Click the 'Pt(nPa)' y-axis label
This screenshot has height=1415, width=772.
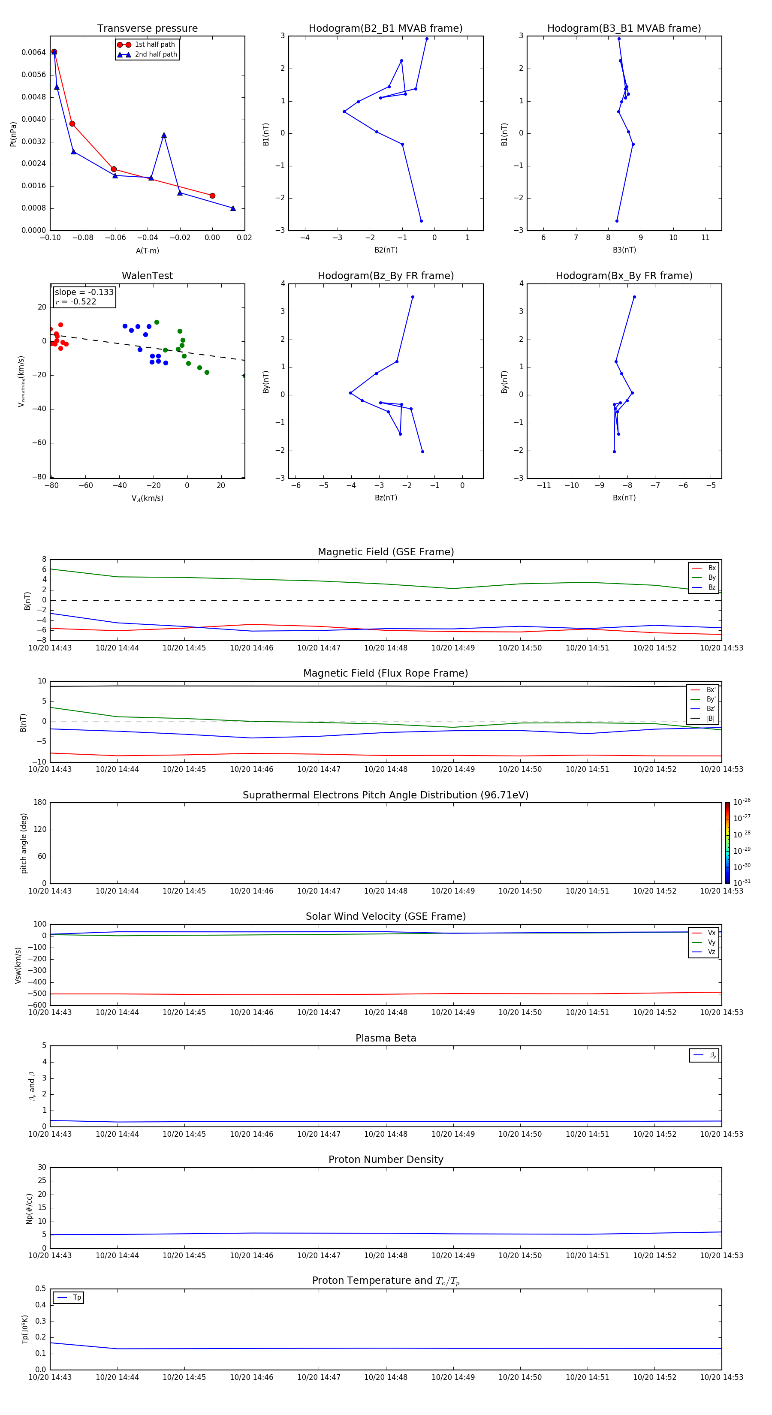click(13, 134)
